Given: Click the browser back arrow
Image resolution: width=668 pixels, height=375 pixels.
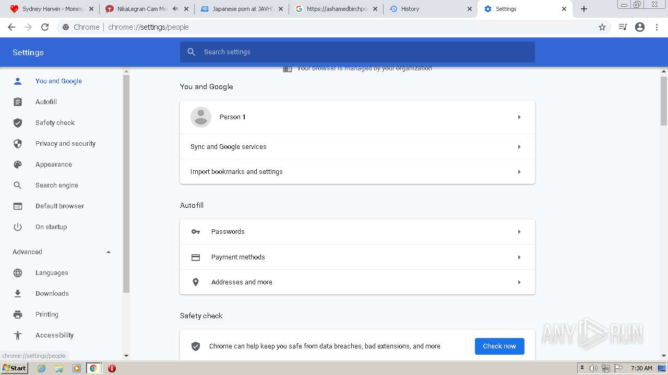Looking at the screenshot, I should click(x=11, y=27).
